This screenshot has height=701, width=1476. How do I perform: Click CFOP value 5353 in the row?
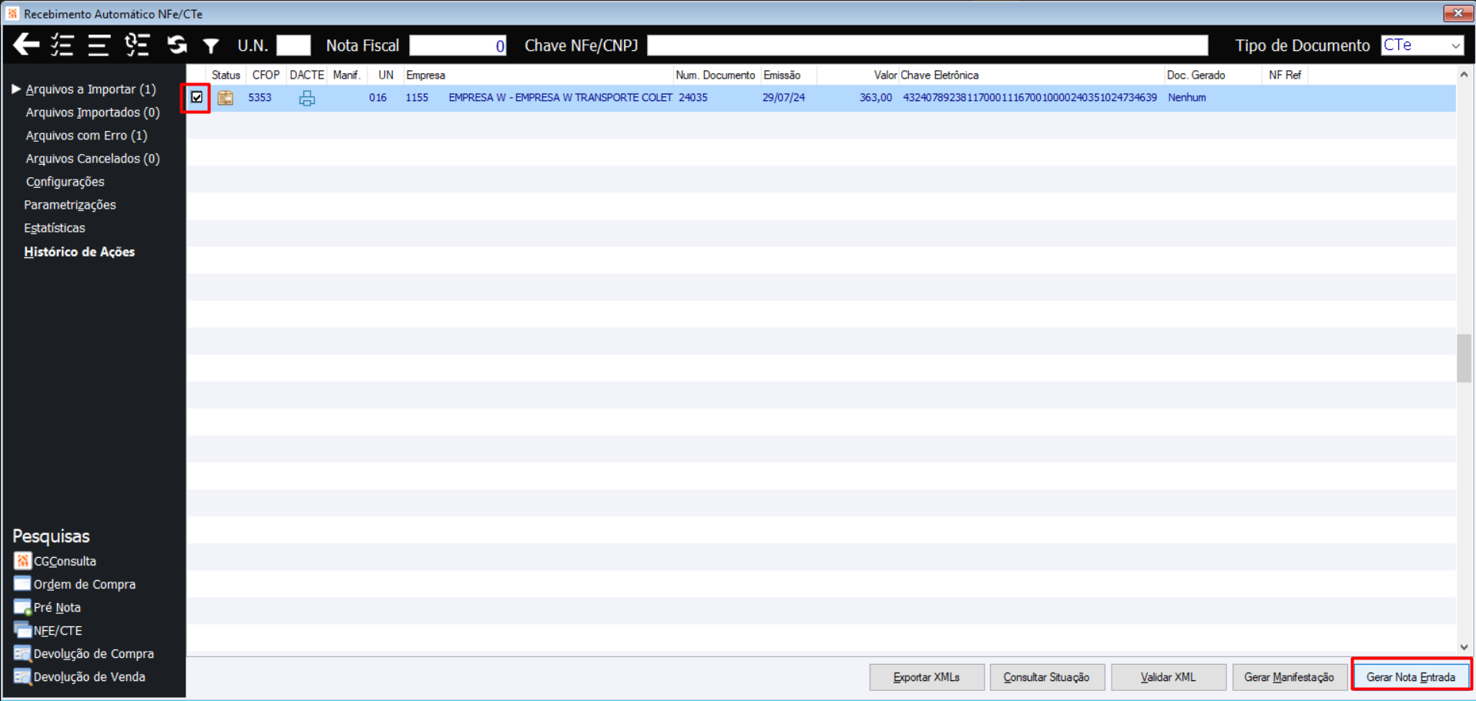[260, 98]
